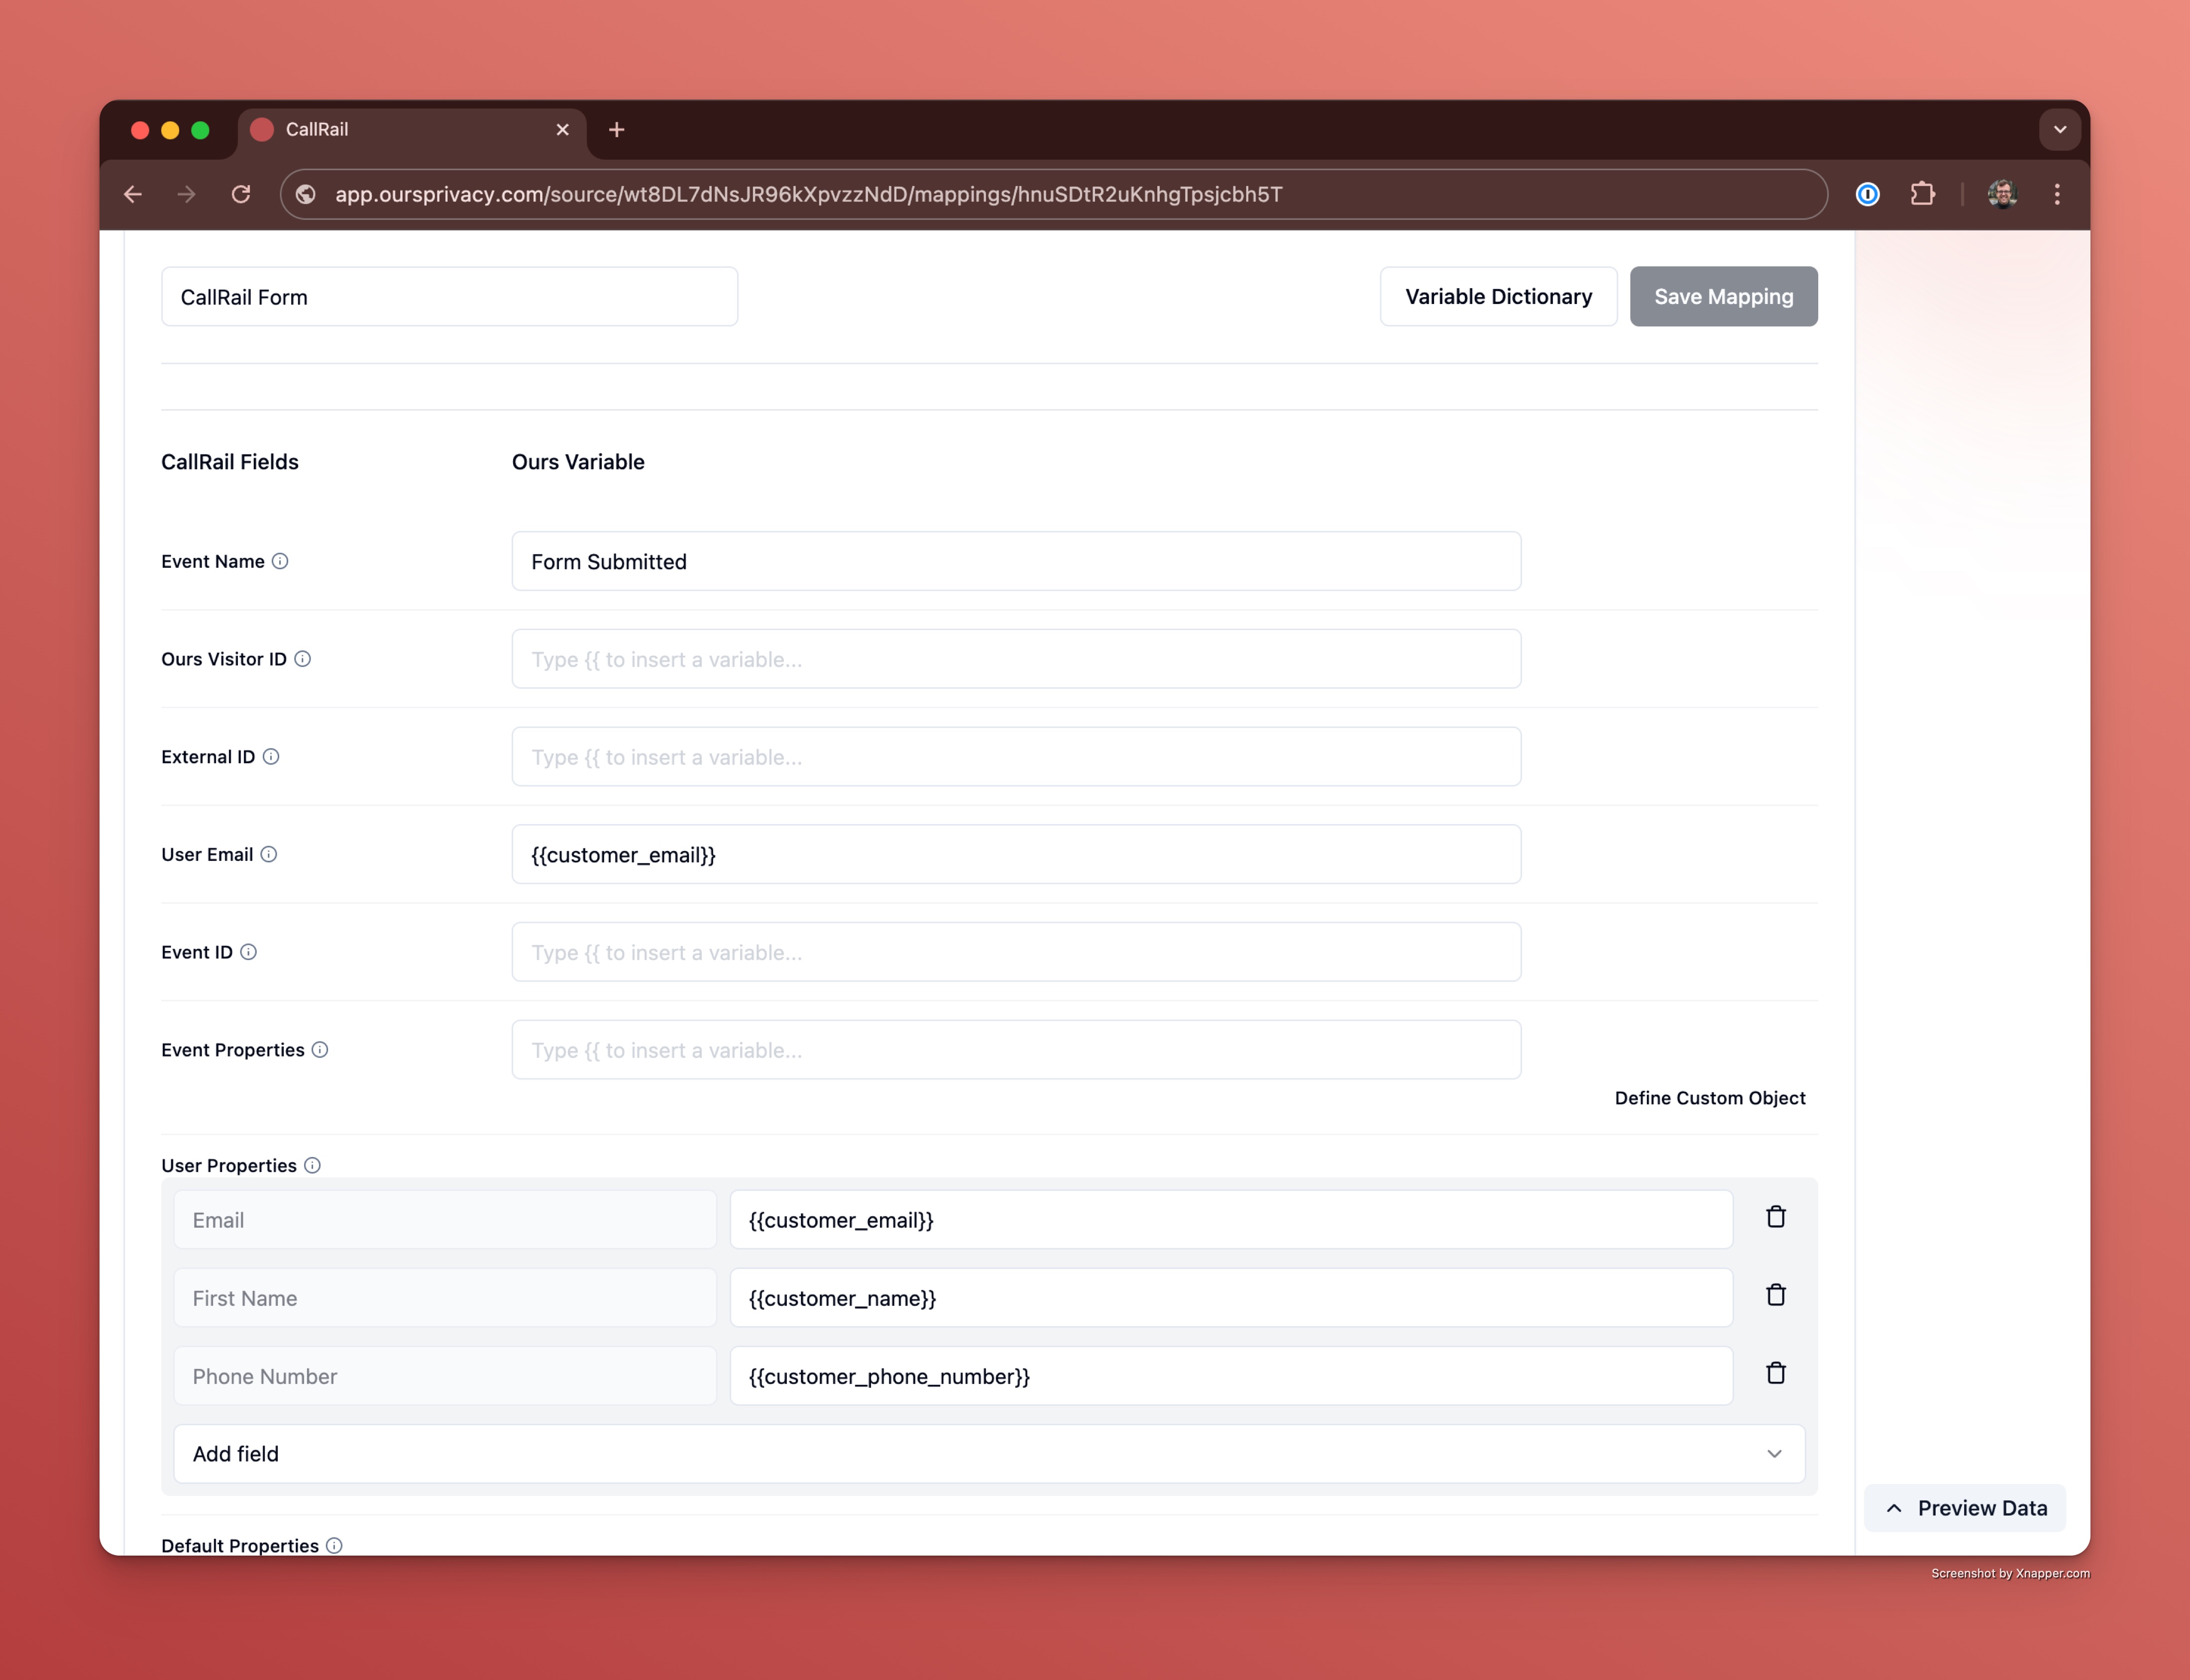Image resolution: width=2190 pixels, height=1680 pixels.
Task: Remove the Phone Number property row
Action: coord(1775,1373)
